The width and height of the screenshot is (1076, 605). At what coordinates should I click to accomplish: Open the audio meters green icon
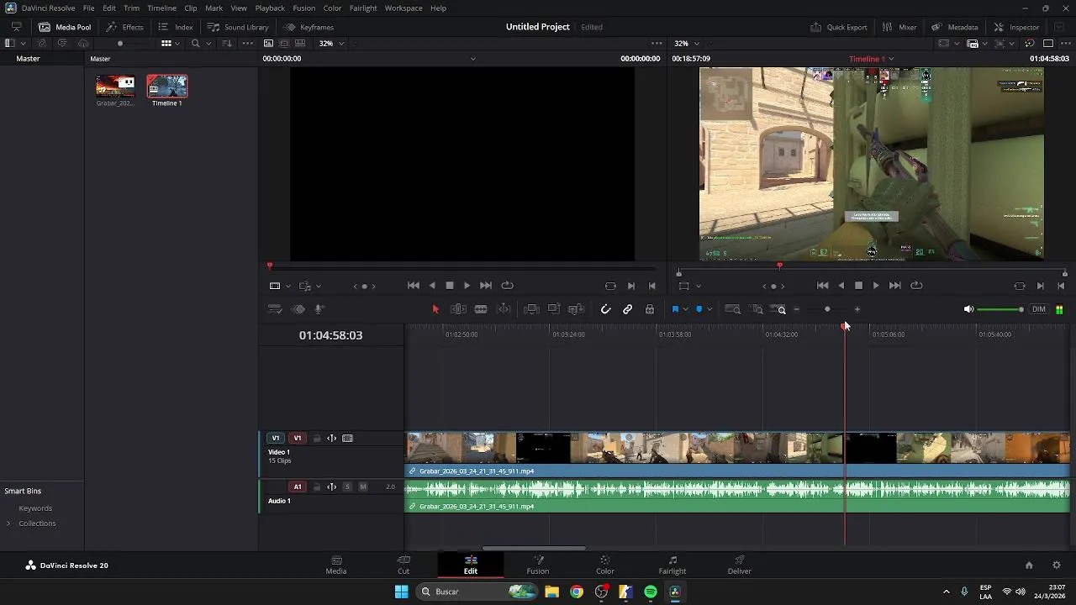pos(1059,309)
